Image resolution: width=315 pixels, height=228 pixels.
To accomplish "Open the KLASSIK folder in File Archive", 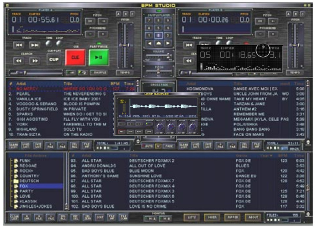I will [x=28, y=201].
